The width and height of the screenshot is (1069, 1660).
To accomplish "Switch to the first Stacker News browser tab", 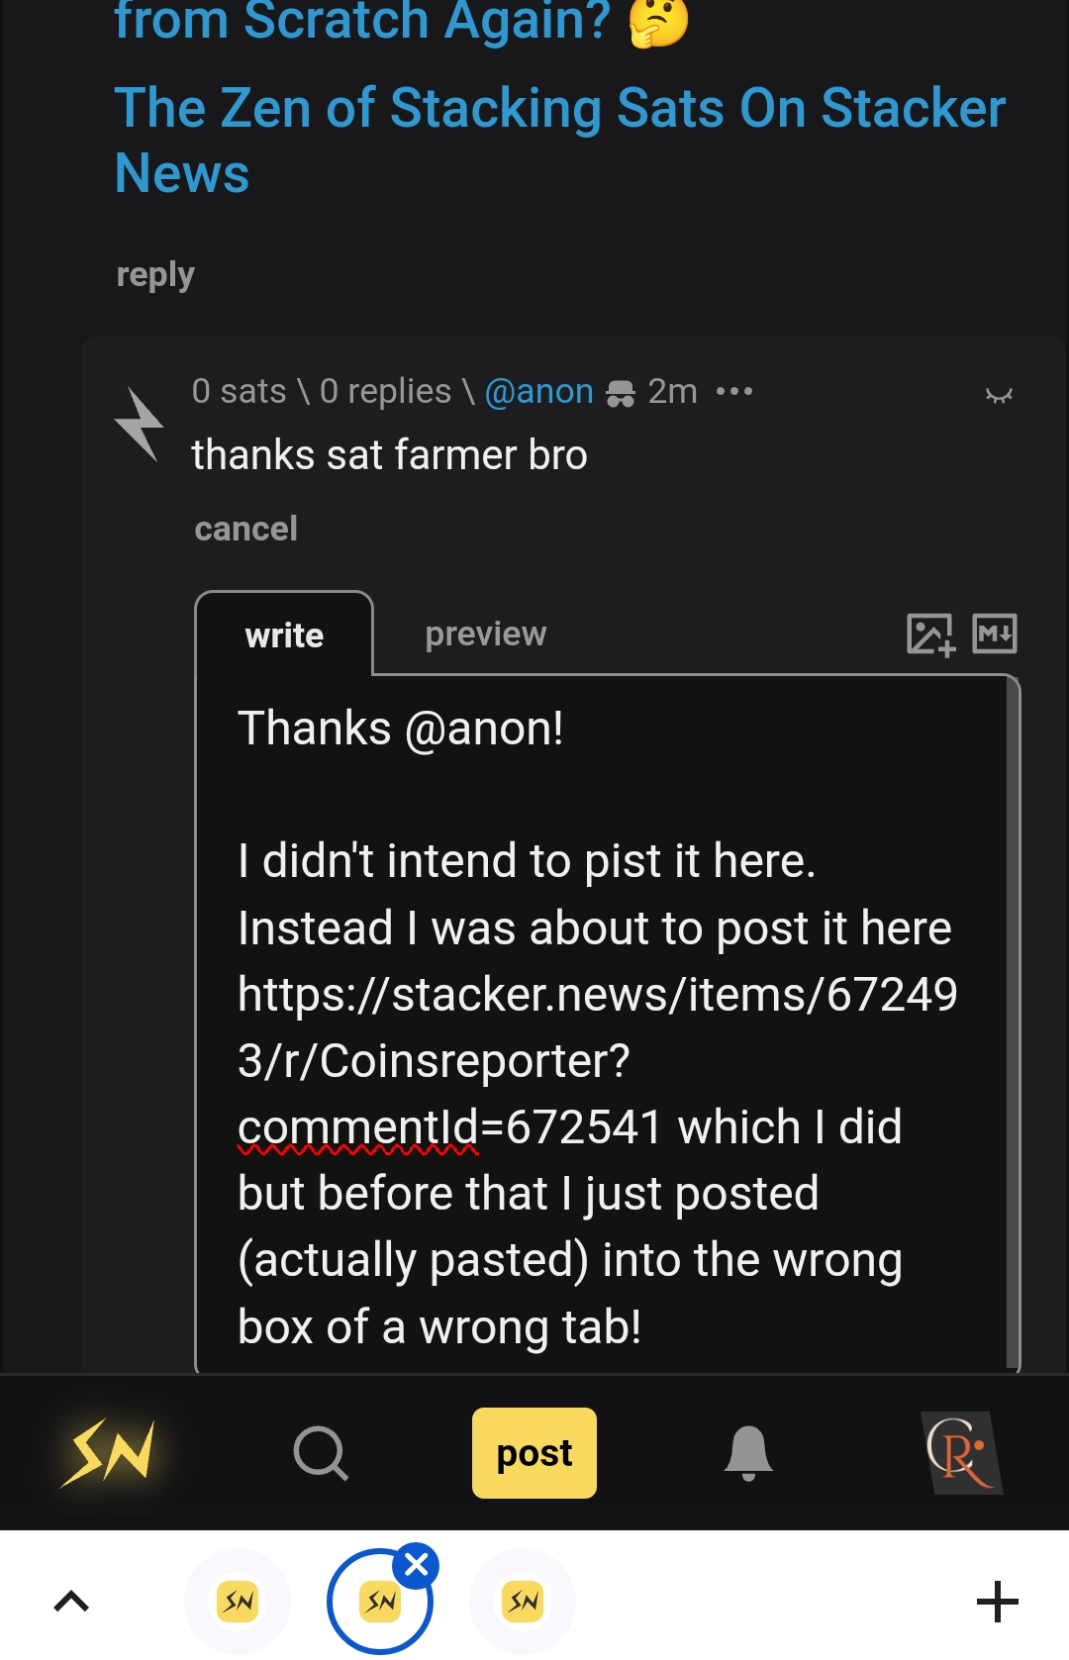I will pos(238,1601).
